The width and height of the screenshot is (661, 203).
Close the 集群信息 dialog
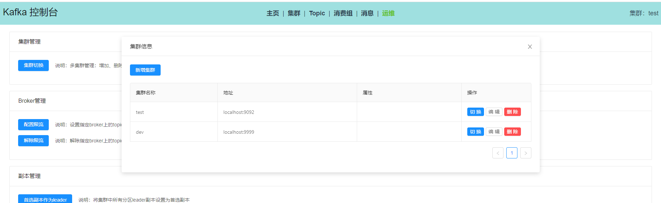click(530, 47)
